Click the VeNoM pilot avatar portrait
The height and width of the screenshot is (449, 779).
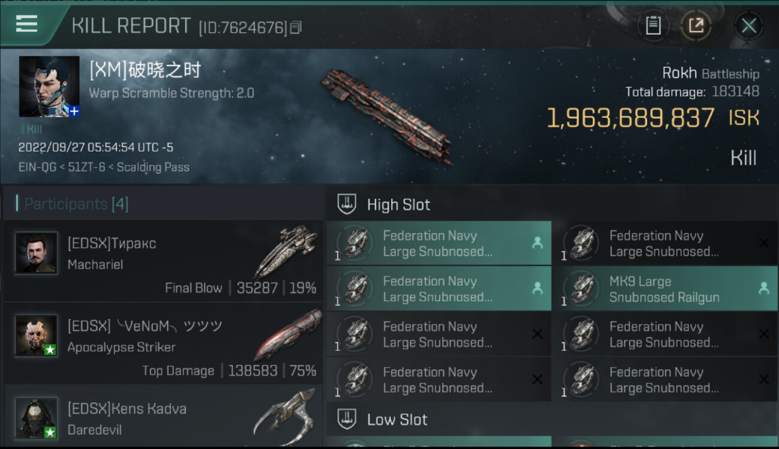(x=37, y=335)
